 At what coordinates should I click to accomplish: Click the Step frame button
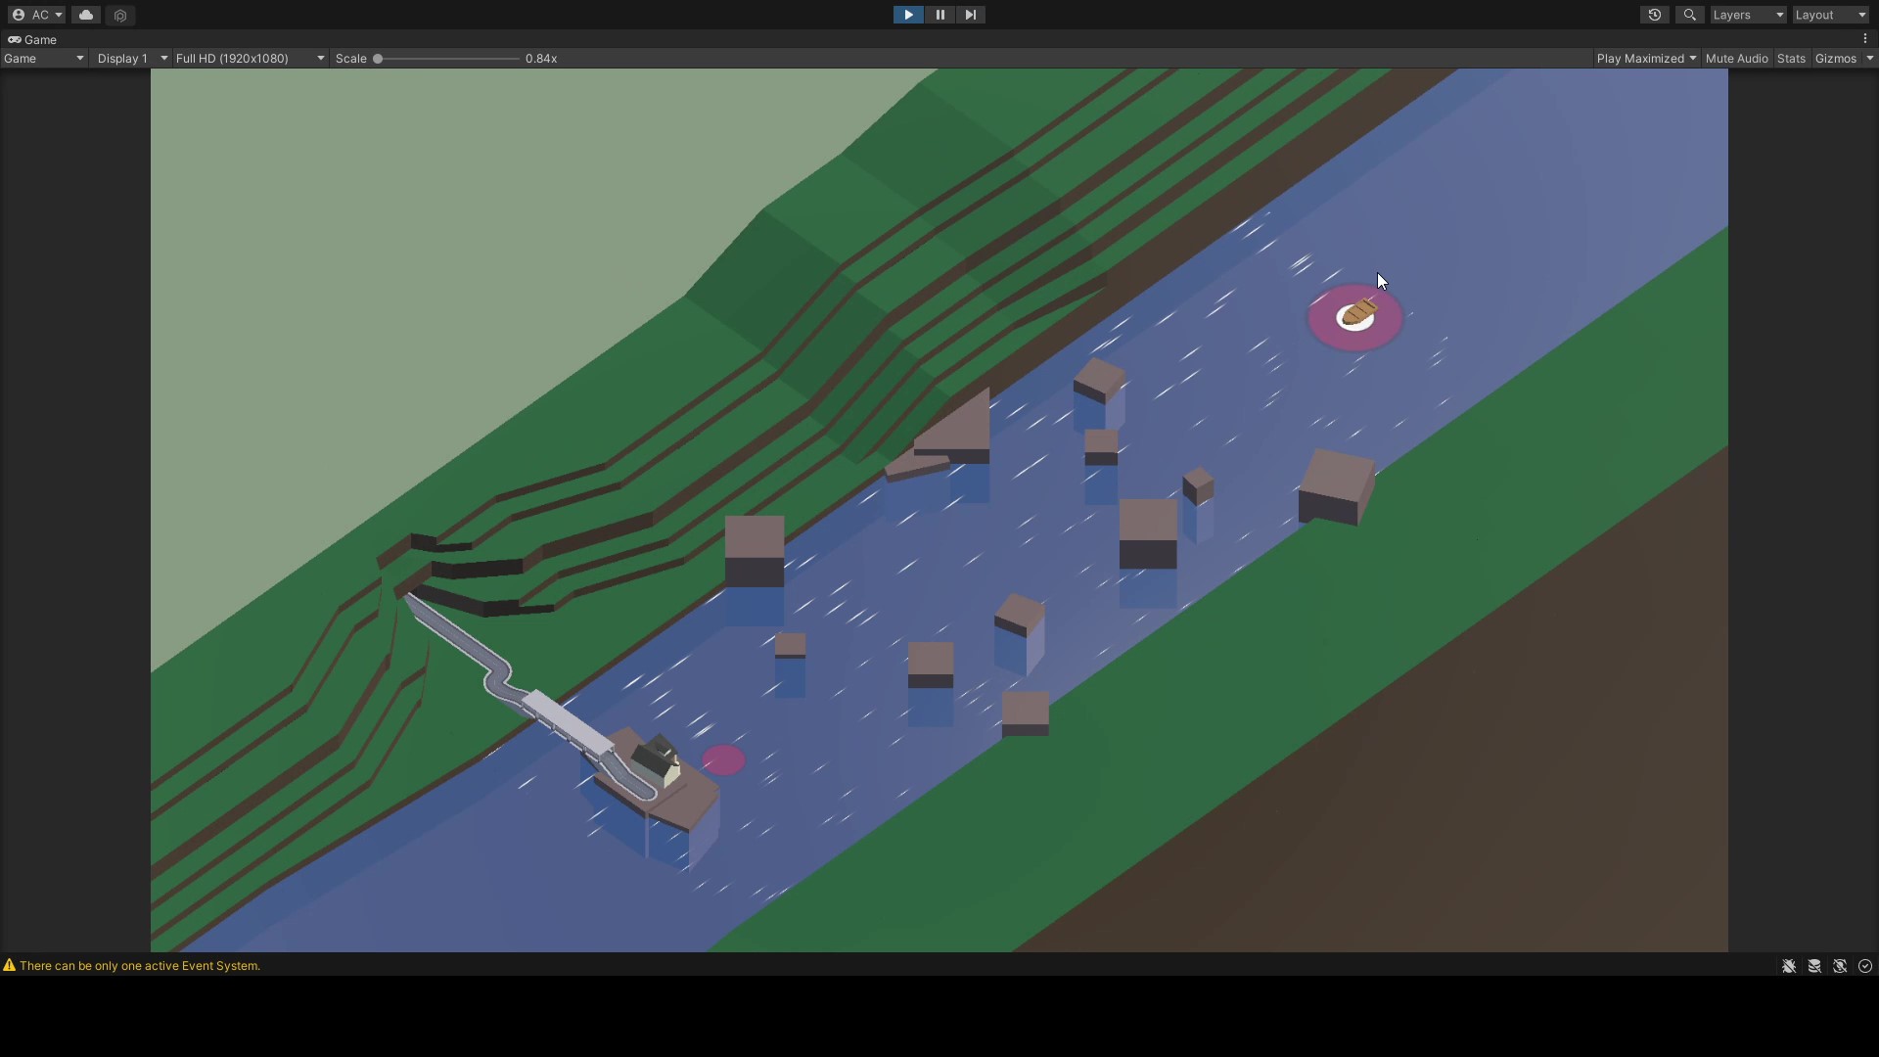click(970, 15)
